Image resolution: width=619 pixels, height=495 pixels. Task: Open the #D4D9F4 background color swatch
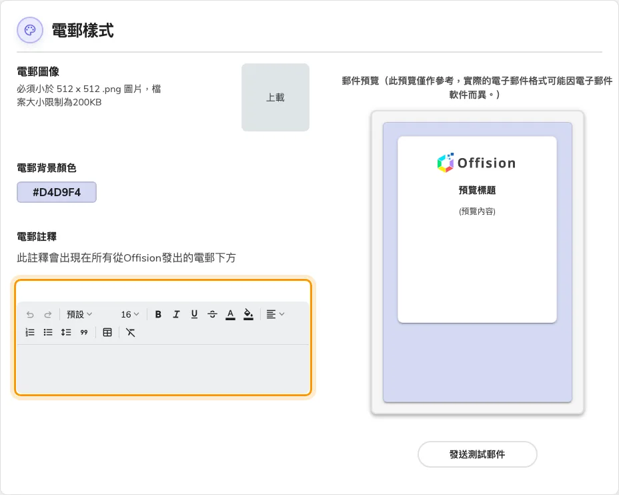[57, 192]
